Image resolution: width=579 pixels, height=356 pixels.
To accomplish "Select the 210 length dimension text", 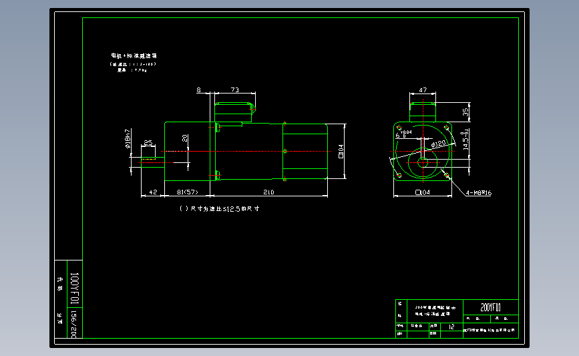I will coord(268,192).
